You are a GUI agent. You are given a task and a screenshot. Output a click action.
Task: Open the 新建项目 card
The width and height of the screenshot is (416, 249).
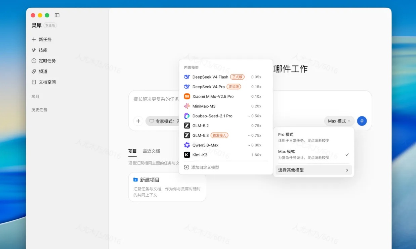point(167,187)
